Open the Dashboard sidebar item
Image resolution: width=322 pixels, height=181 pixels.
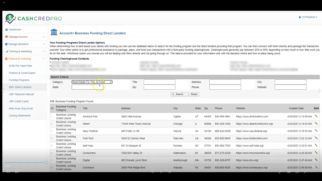click(x=15, y=29)
